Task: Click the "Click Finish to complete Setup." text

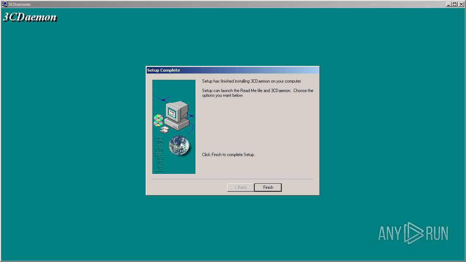Action: tap(228, 155)
